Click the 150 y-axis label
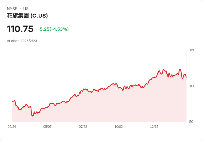Screen dimensions: 203x141 tap(192, 50)
